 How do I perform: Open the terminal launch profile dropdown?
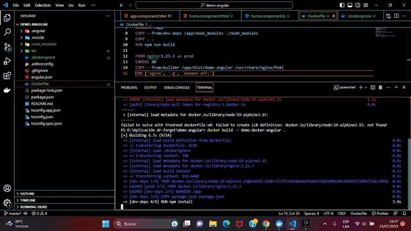[x=366, y=87]
